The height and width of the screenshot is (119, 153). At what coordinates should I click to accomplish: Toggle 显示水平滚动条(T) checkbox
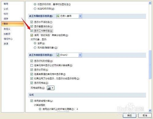point(32,22)
